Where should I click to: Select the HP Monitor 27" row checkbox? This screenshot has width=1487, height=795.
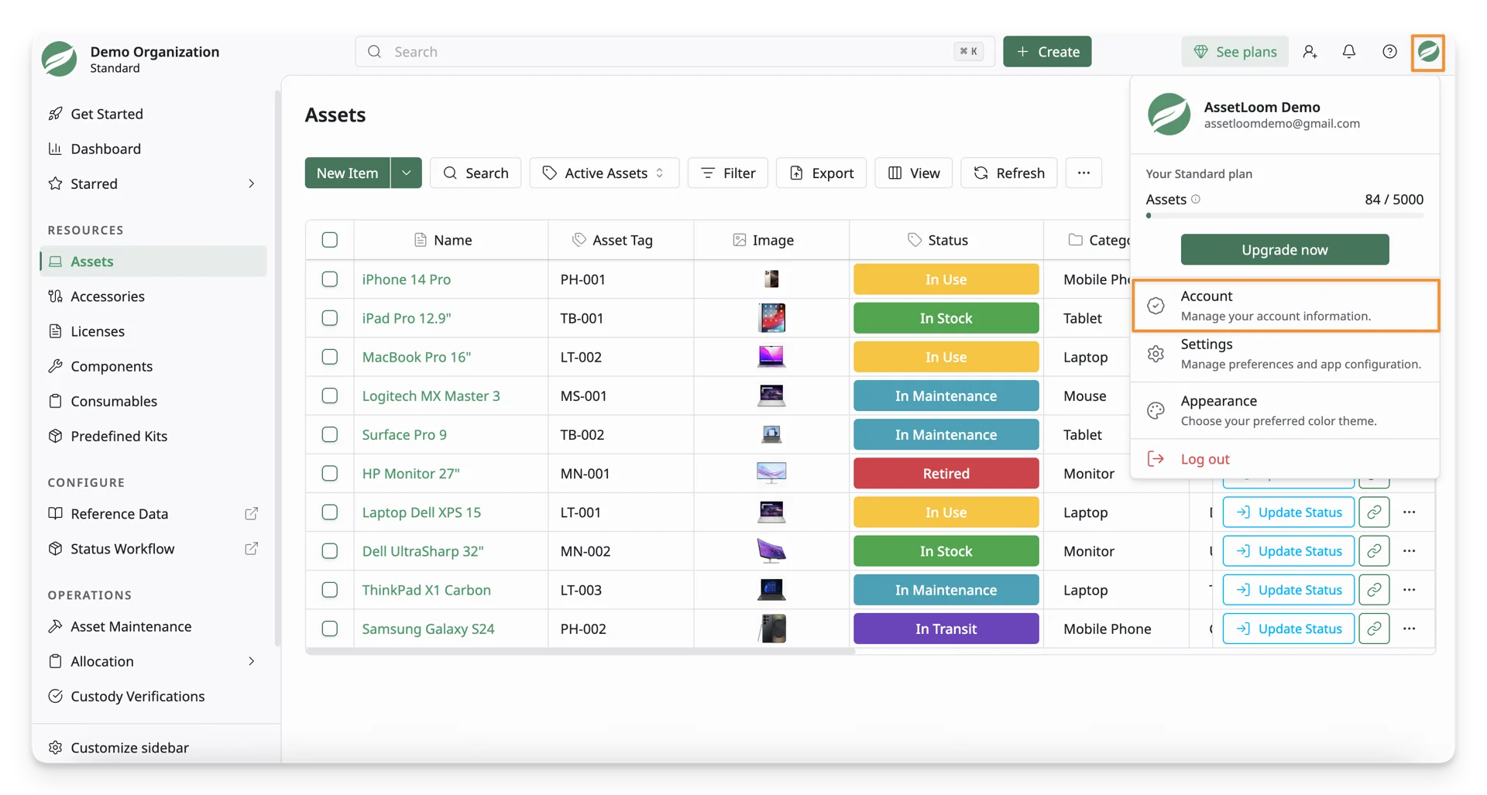point(330,473)
